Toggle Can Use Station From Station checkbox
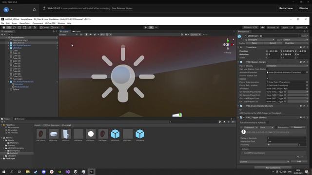 (x=267, y=69)
